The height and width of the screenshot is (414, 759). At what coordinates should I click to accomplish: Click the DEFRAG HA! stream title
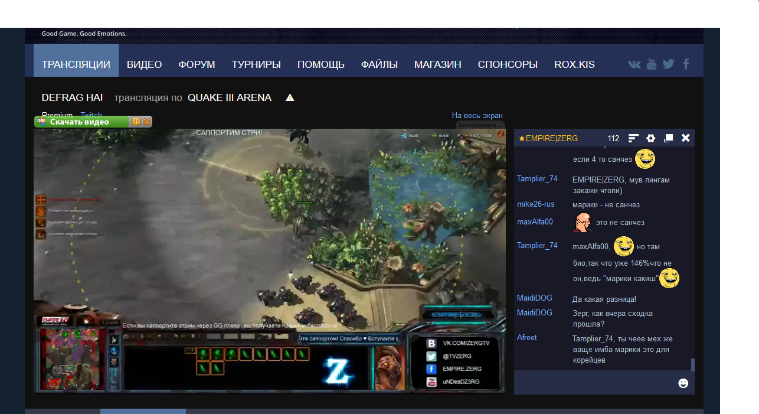72,97
